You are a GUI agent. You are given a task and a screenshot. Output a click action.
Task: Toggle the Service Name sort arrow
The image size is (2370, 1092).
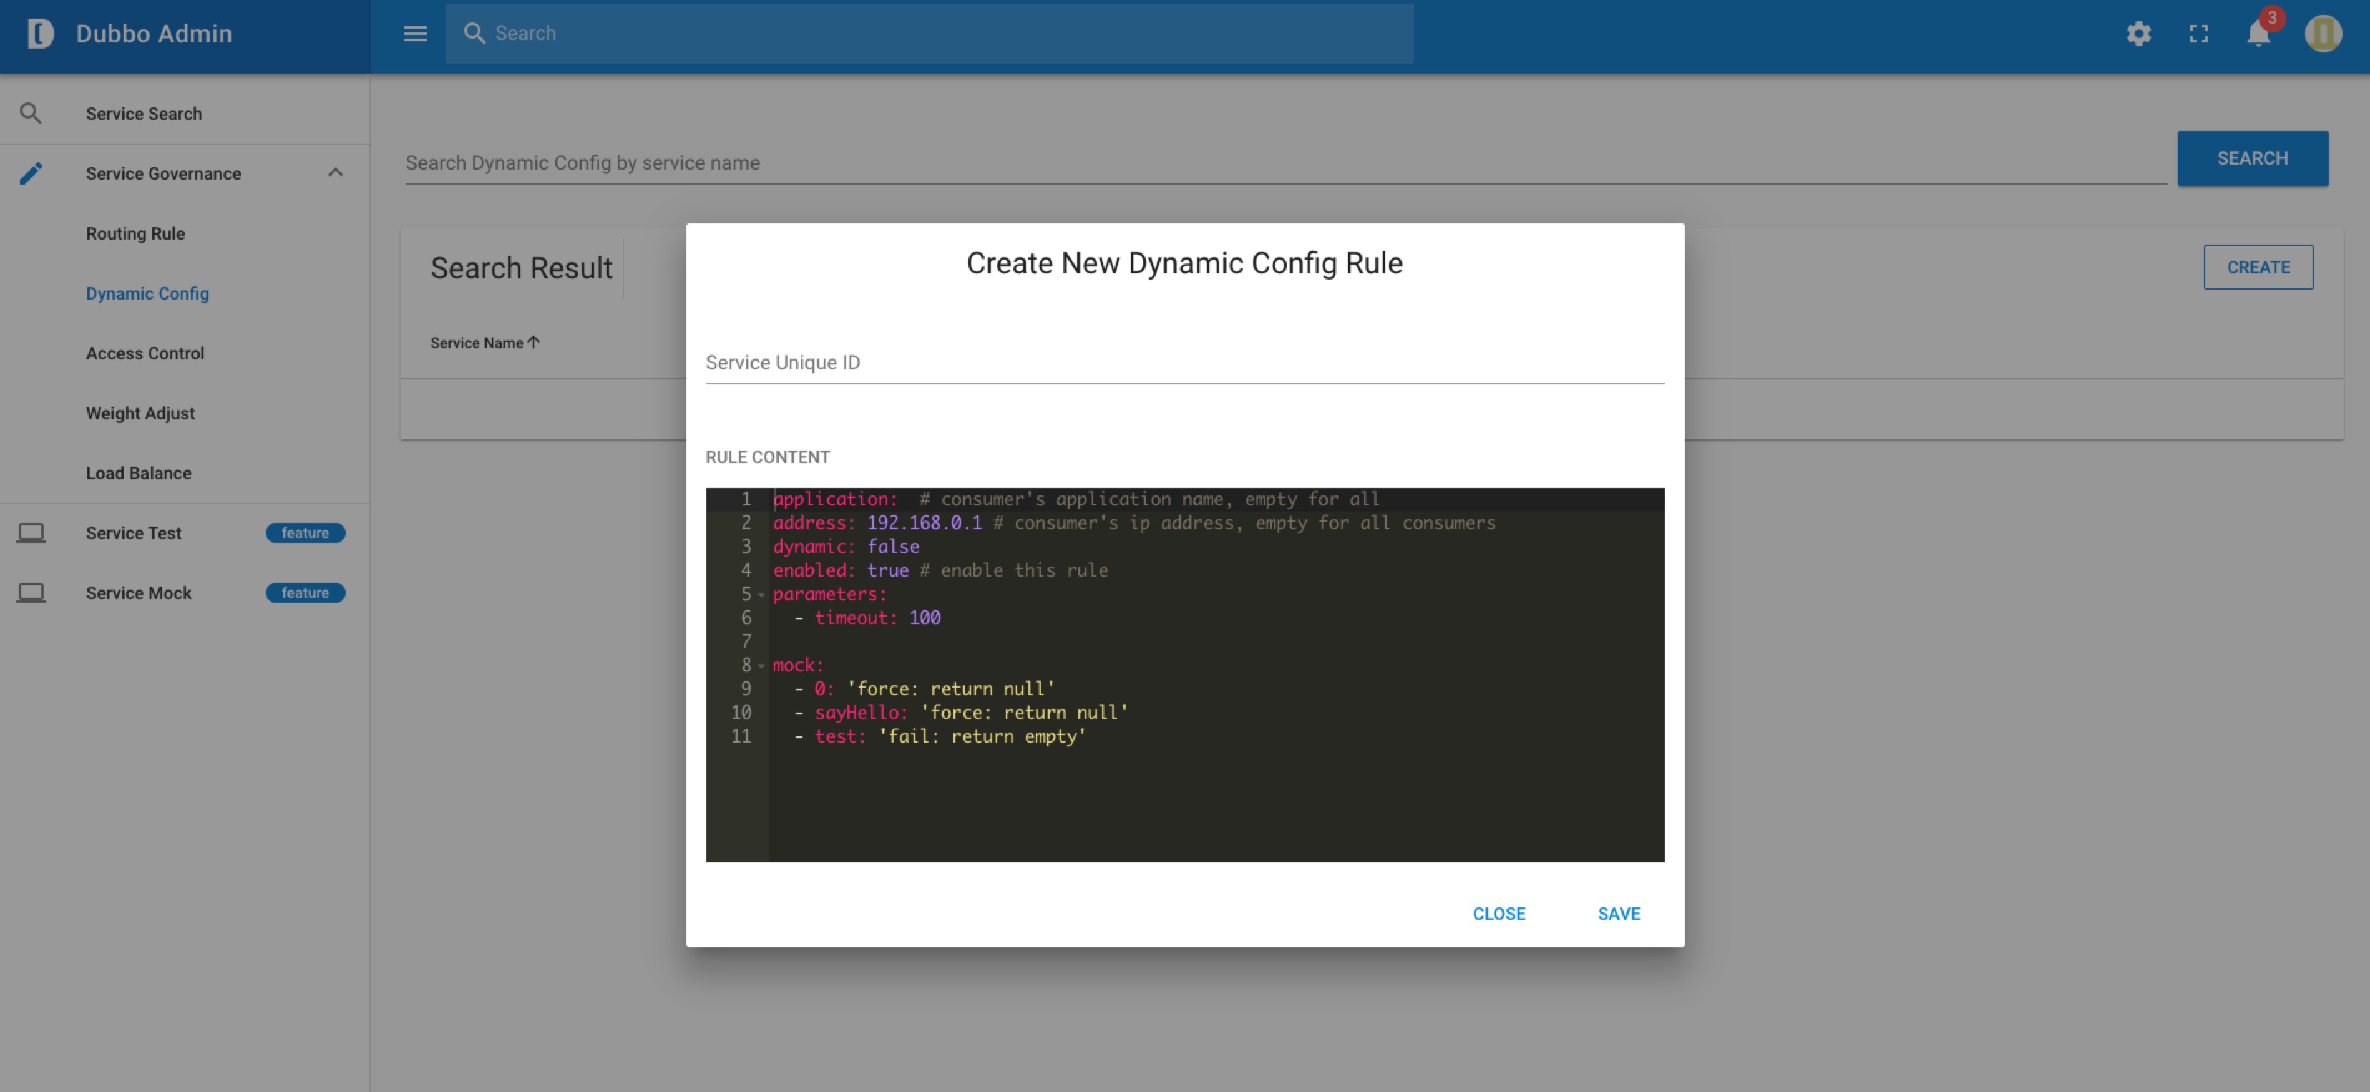click(x=534, y=341)
